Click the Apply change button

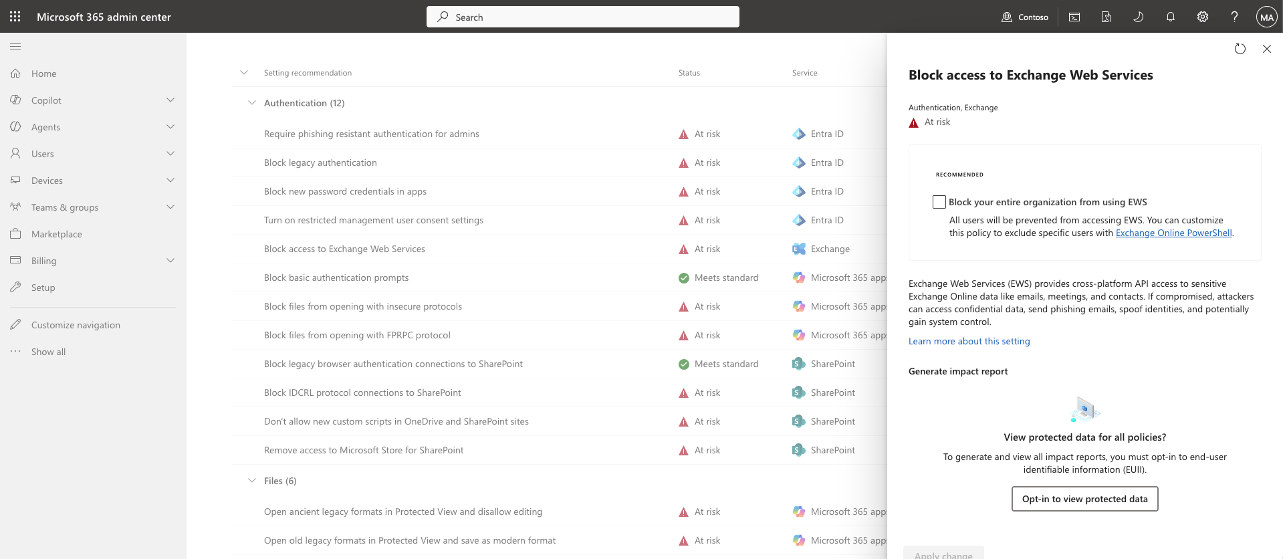tap(943, 554)
